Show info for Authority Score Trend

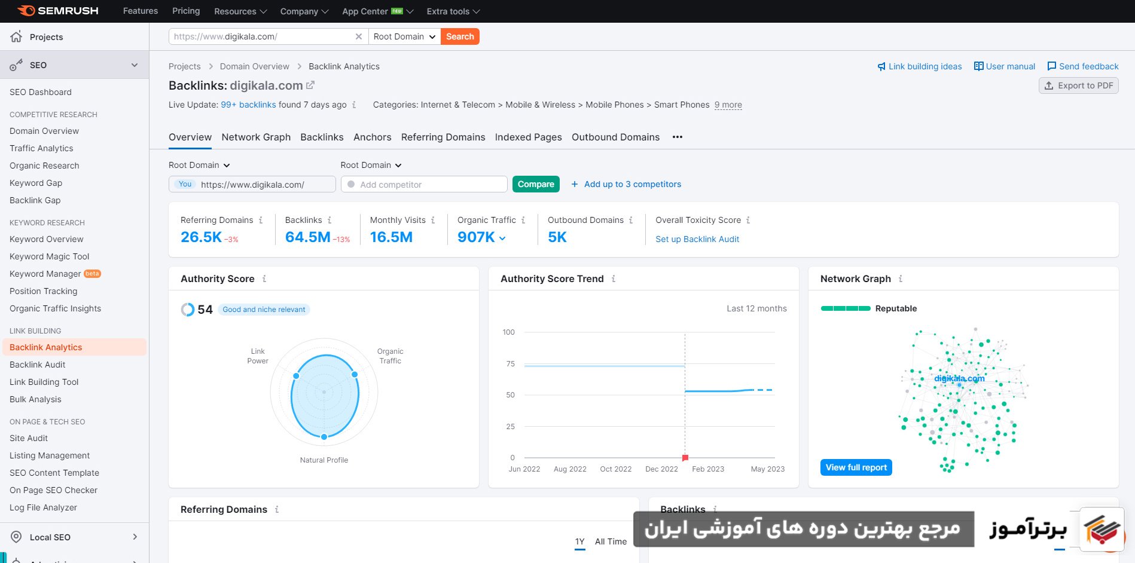614,279
